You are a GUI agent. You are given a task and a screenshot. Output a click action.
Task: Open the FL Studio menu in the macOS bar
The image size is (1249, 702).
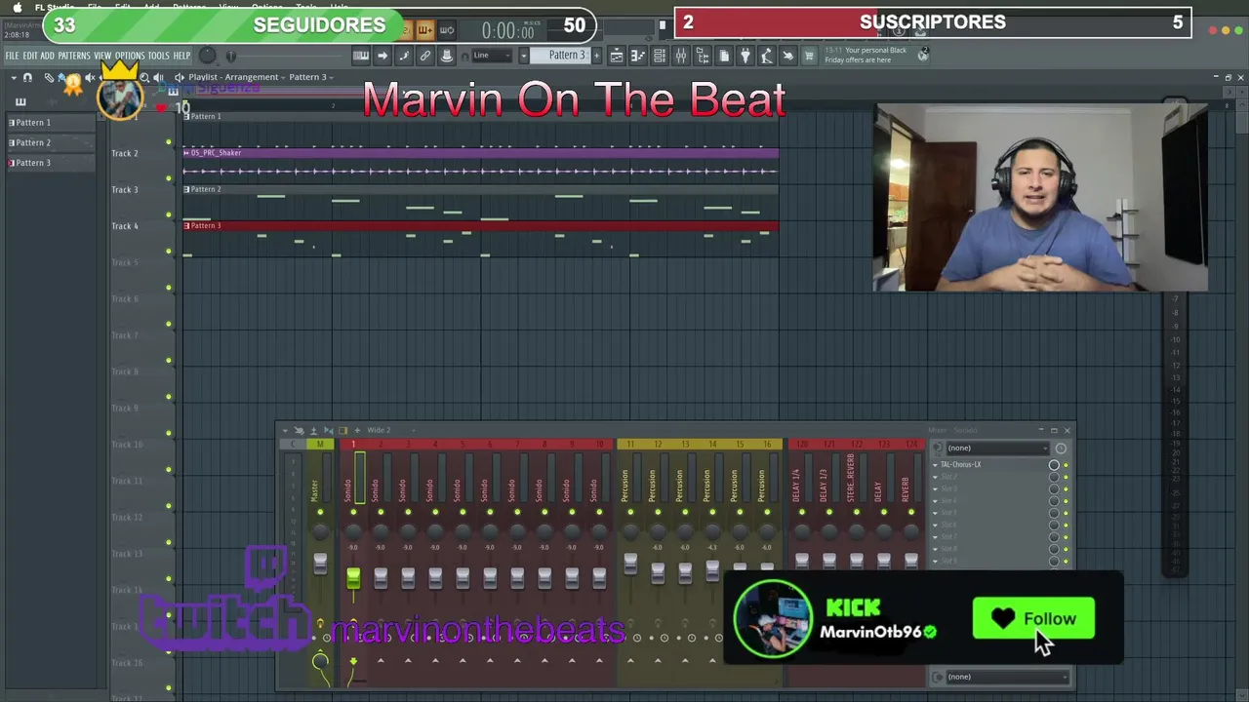point(56,8)
